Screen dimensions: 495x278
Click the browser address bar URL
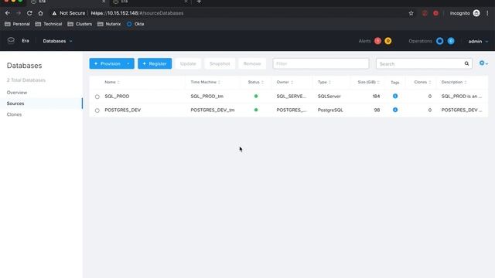[x=137, y=13]
